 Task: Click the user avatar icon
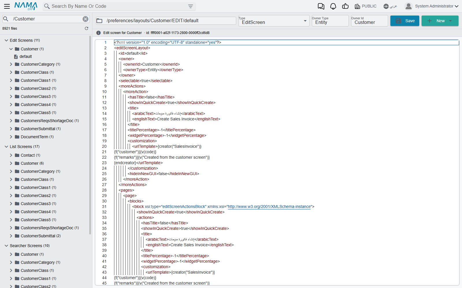408,6
